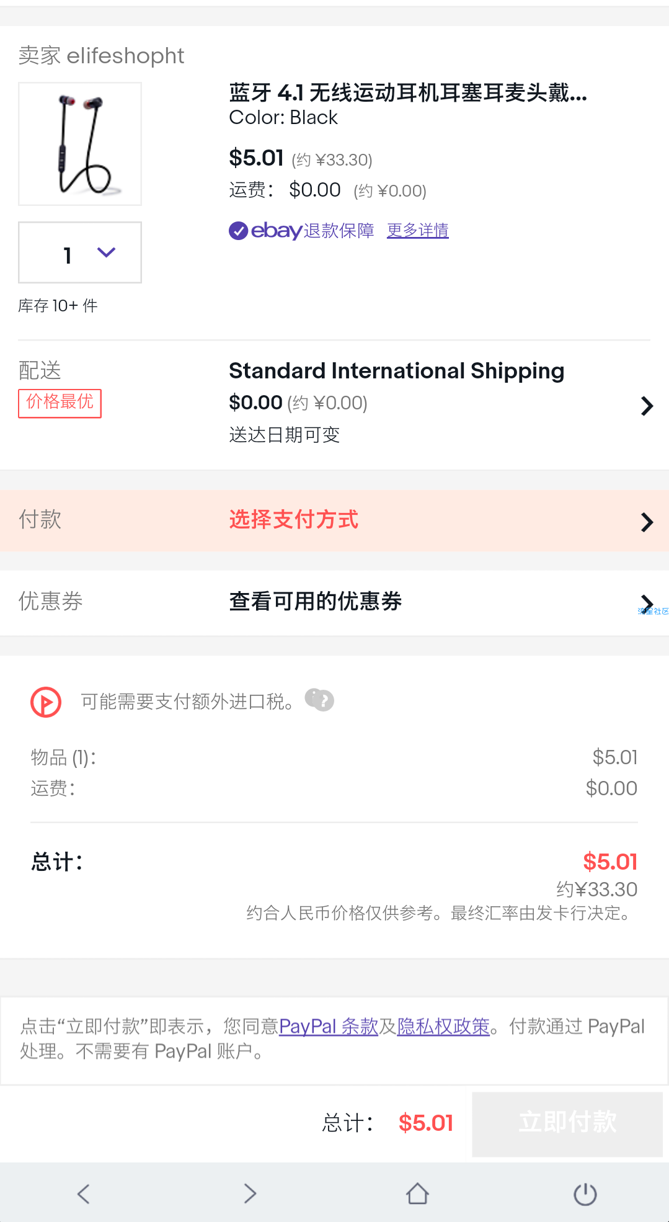Open the earphone product thumbnail
669x1222 pixels.
80,144
